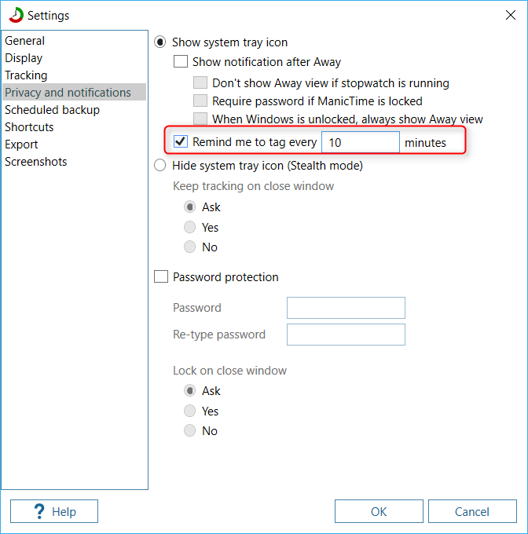Click the reminder minutes input field
This screenshot has height=534, width=528.
pyautogui.click(x=361, y=142)
